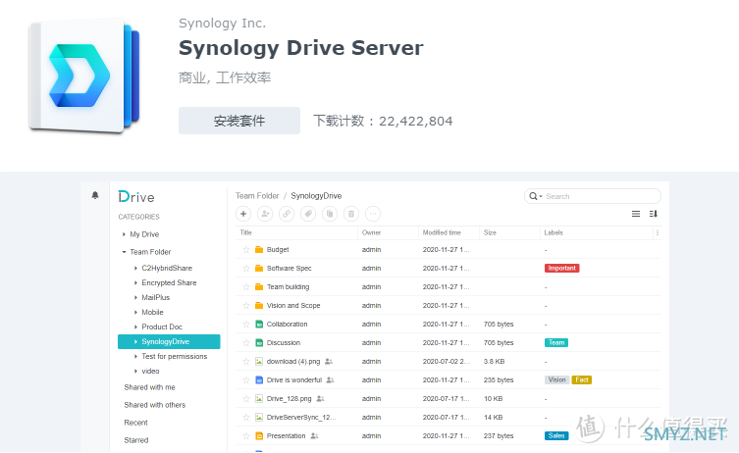Click the Drive_128.png image file icon
The image size is (739, 453).
click(259, 399)
